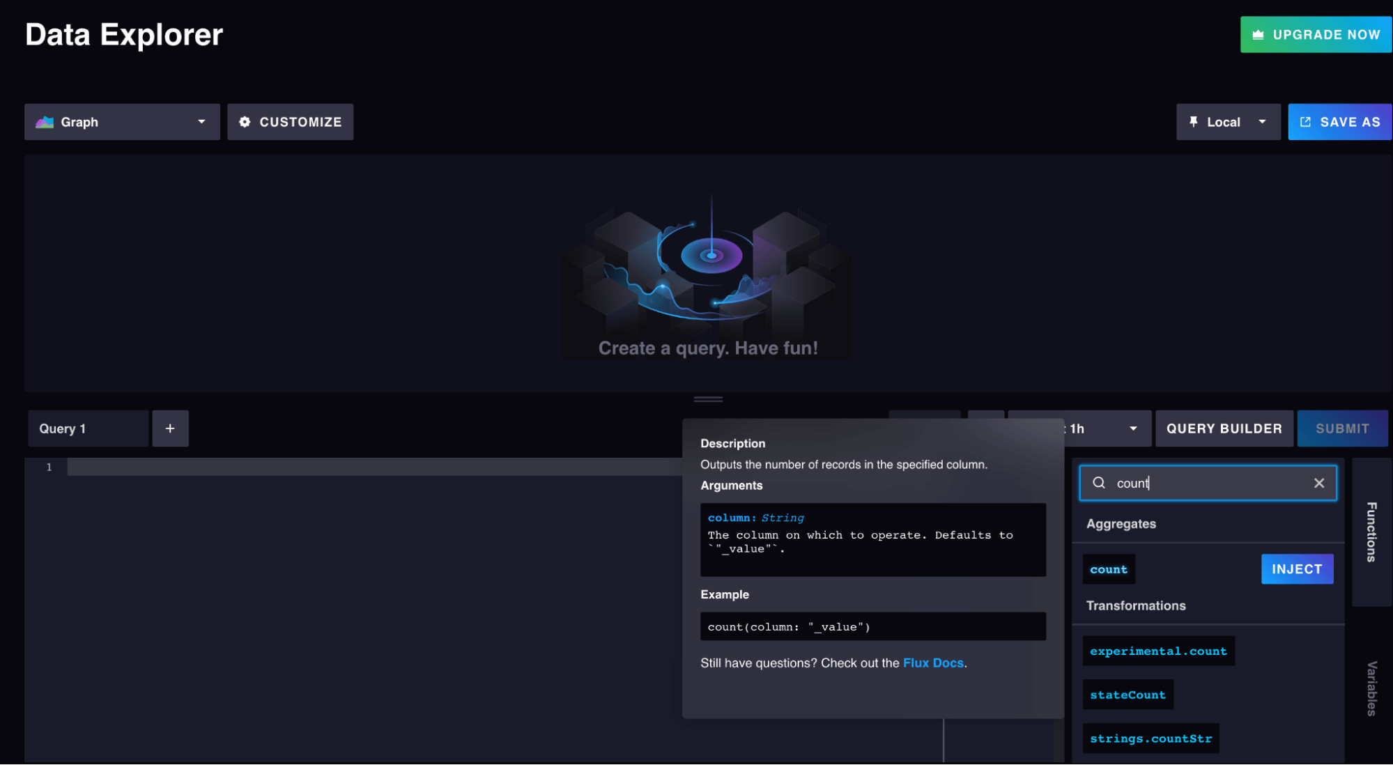Click the magnifier search icon

[1099, 483]
